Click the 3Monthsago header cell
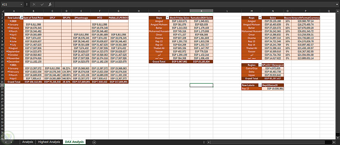This screenshot has width=340, height=145. [81, 18]
